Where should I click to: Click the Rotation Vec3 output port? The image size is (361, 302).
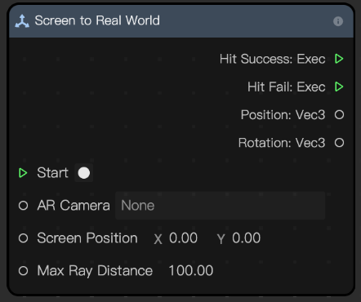click(339, 143)
